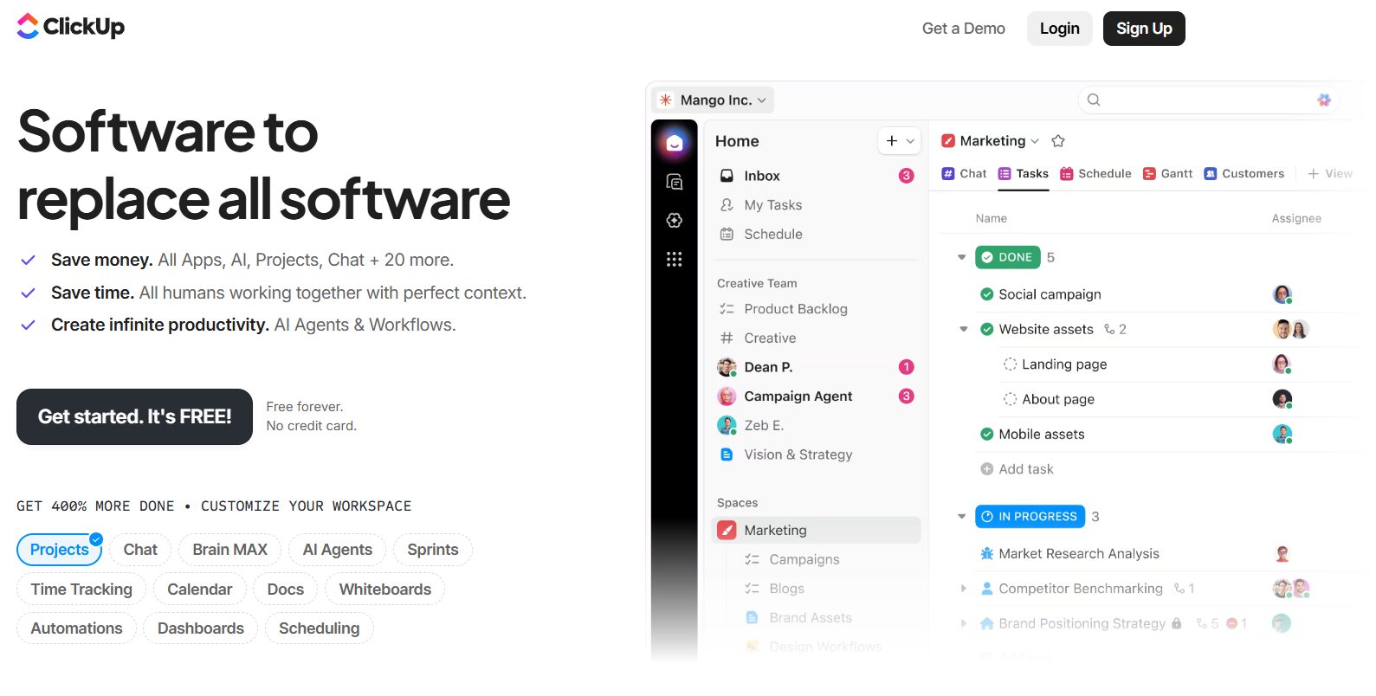Click the AI sparkle icon in search bar

[1324, 100]
